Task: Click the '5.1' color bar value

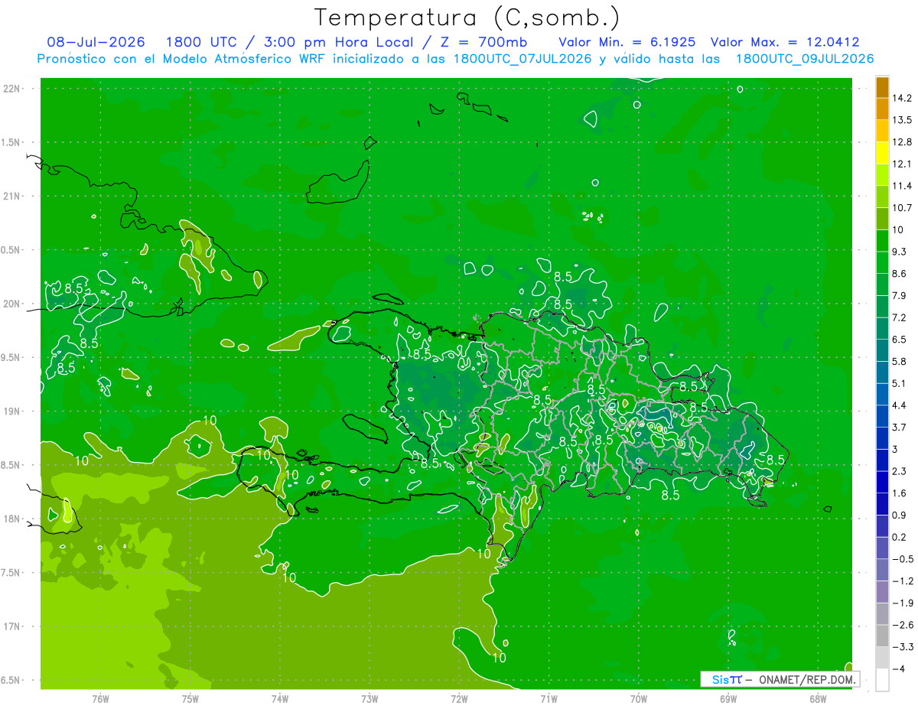Action: (x=900, y=383)
